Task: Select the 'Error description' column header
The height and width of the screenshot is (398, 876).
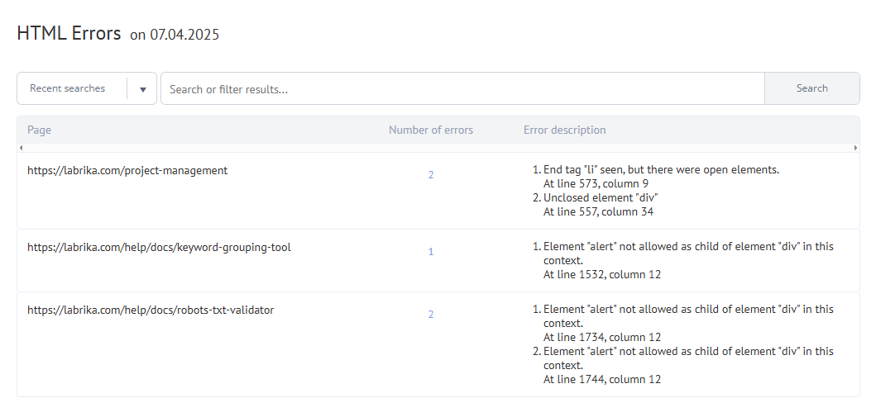Action: coord(564,130)
